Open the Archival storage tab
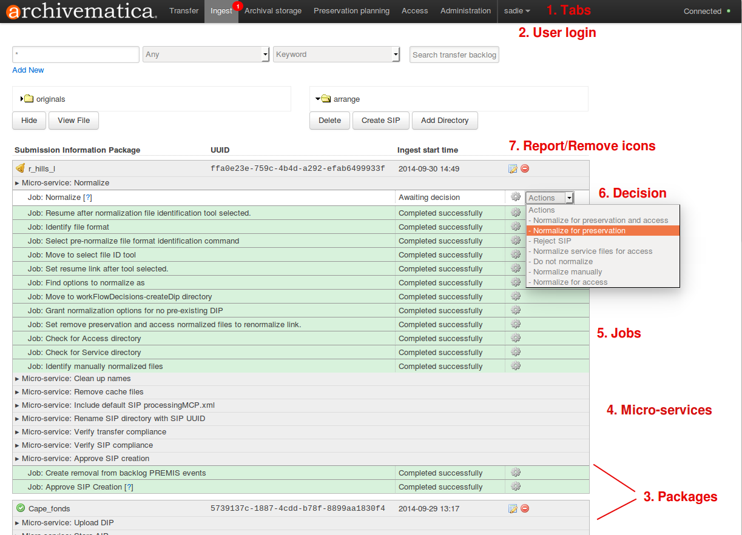This screenshot has height=535, width=742. click(x=273, y=11)
